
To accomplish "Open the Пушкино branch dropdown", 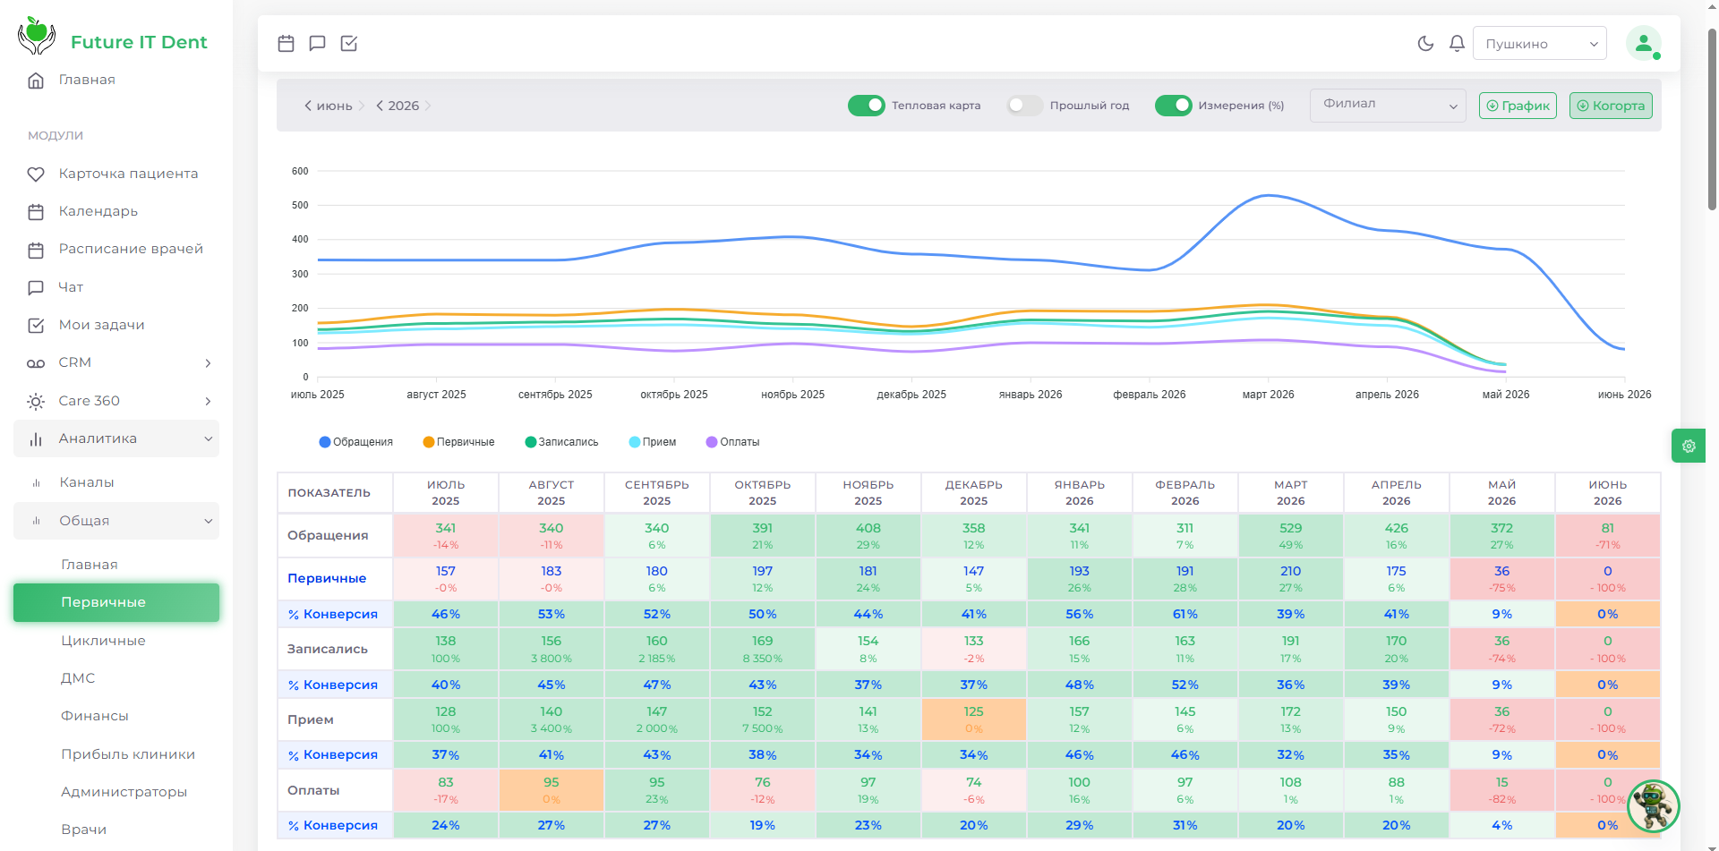I will click(x=1540, y=43).
